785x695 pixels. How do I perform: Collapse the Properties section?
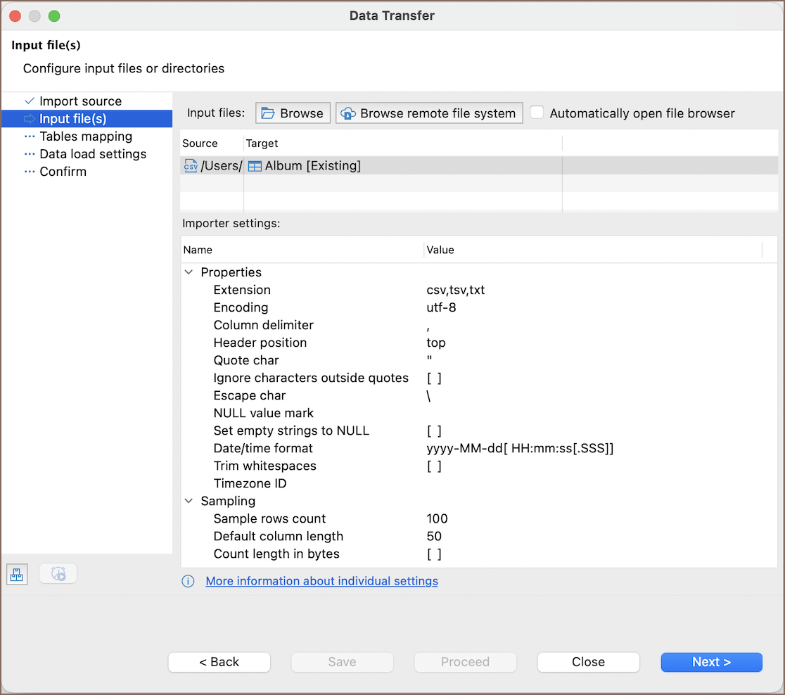(x=189, y=272)
